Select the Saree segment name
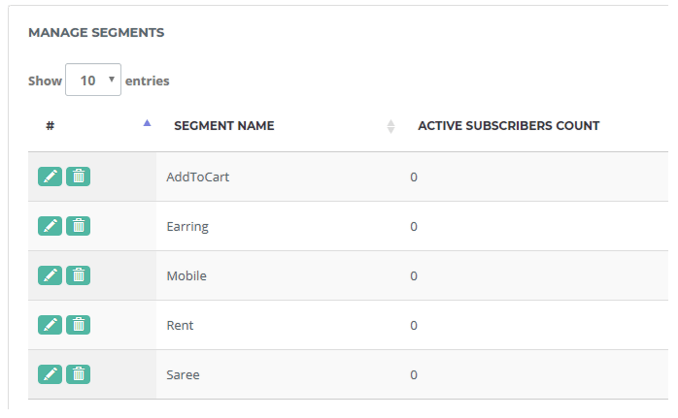This screenshot has height=418, width=678. tap(183, 374)
